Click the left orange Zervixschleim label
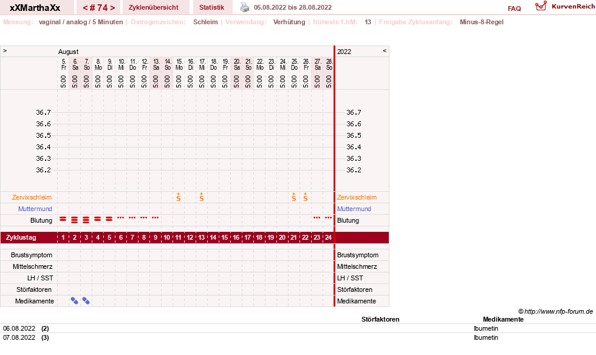The height and width of the screenshot is (355, 596). pos(32,197)
